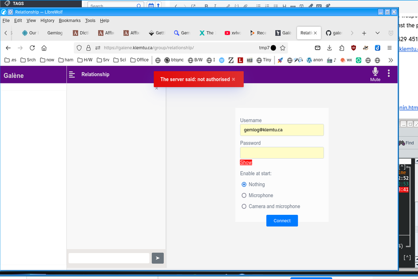Image resolution: width=418 pixels, height=279 pixels.
Task: Open the Sci bookmarks folder
Action: (120, 60)
